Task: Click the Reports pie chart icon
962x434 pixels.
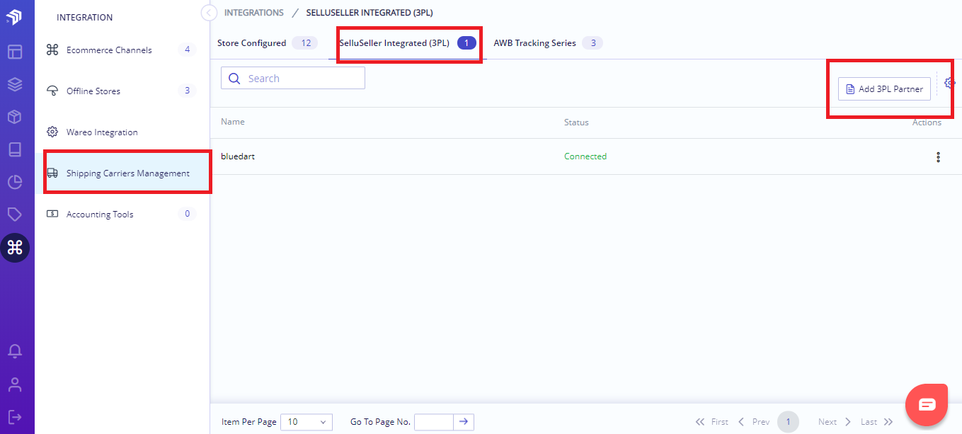Action: pyautogui.click(x=16, y=182)
